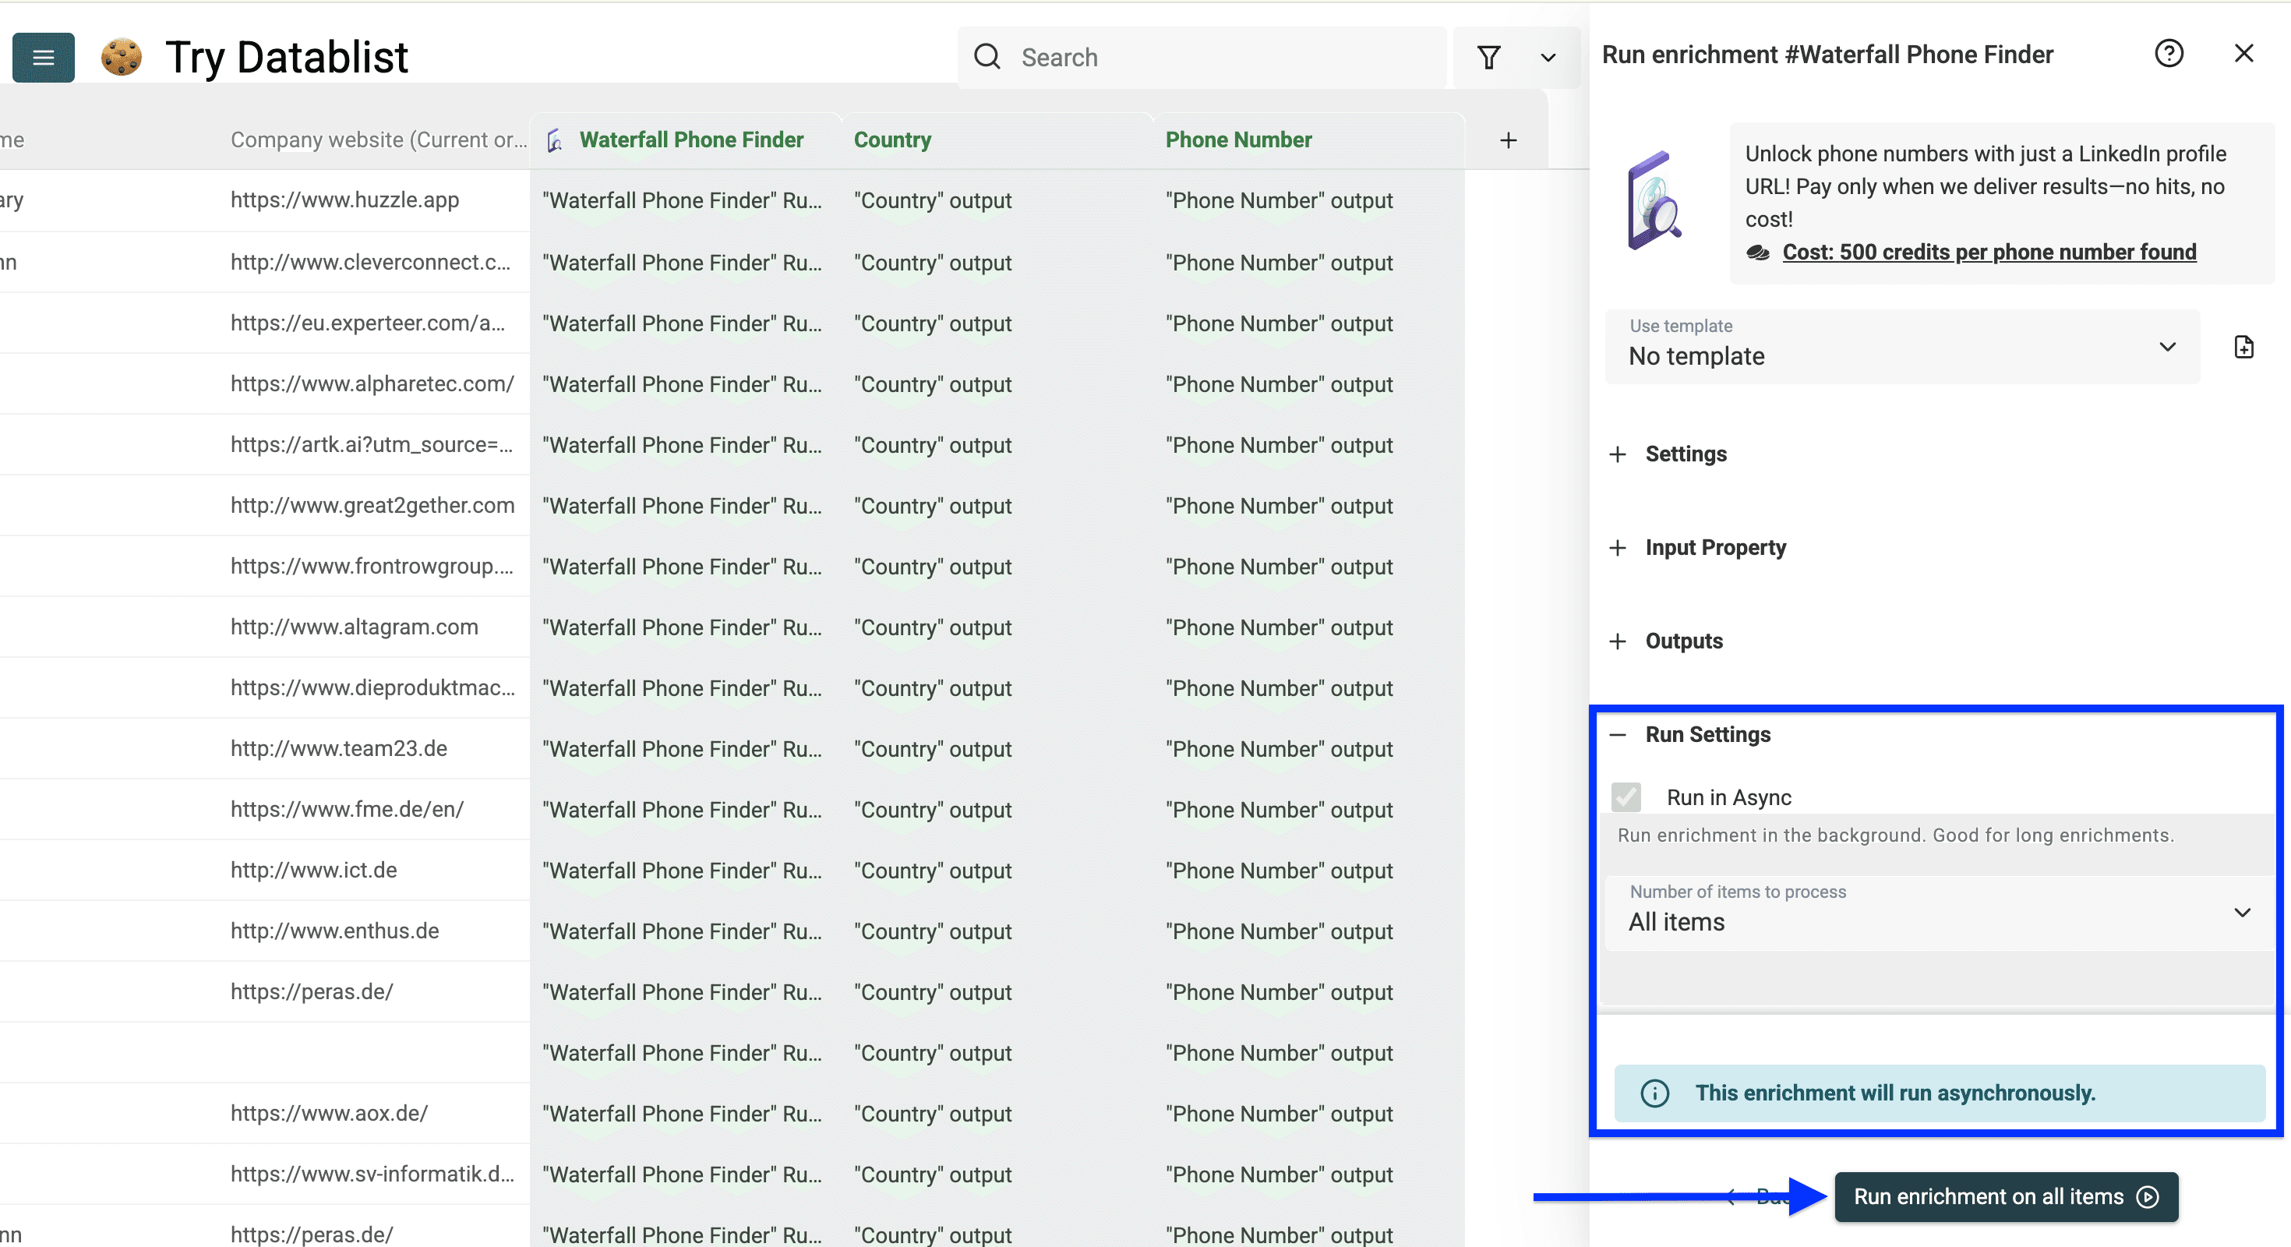Add a new column with the plus icon
The image size is (2291, 1247).
tap(1509, 140)
